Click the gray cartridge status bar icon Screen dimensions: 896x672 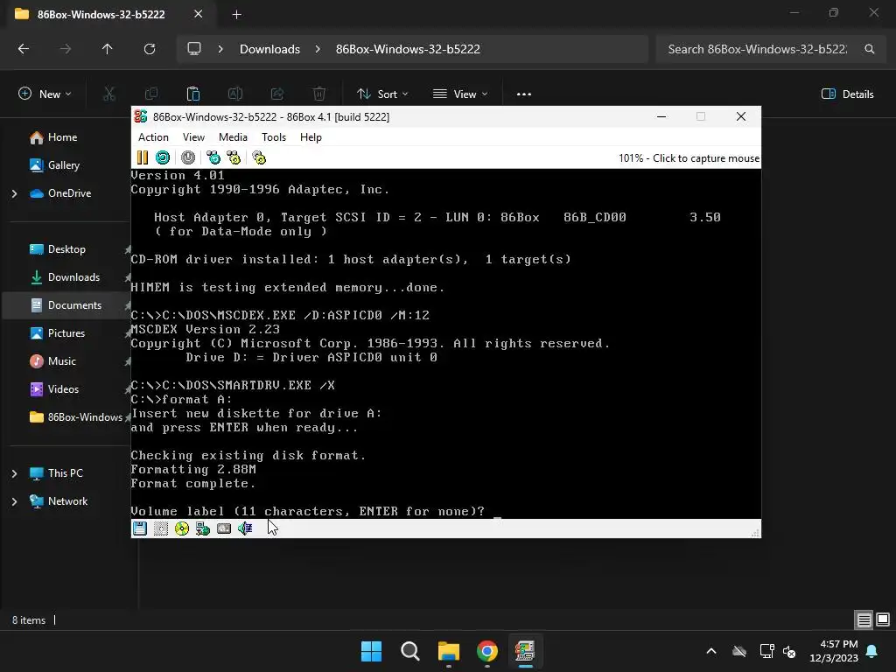click(224, 528)
